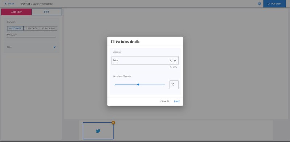Select the 7 Seconds duration
This screenshot has width=290, height=142.
coord(32,29)
